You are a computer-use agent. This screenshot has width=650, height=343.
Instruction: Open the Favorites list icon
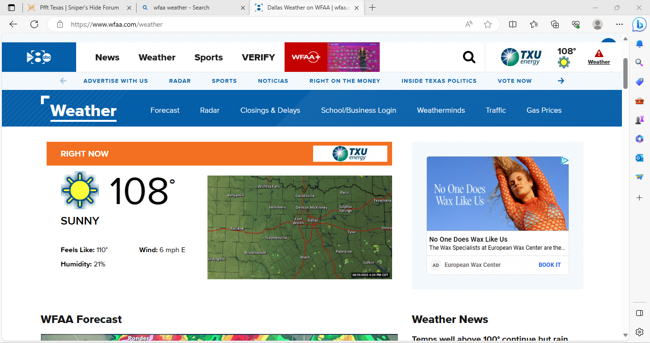[x=534, y=24]
